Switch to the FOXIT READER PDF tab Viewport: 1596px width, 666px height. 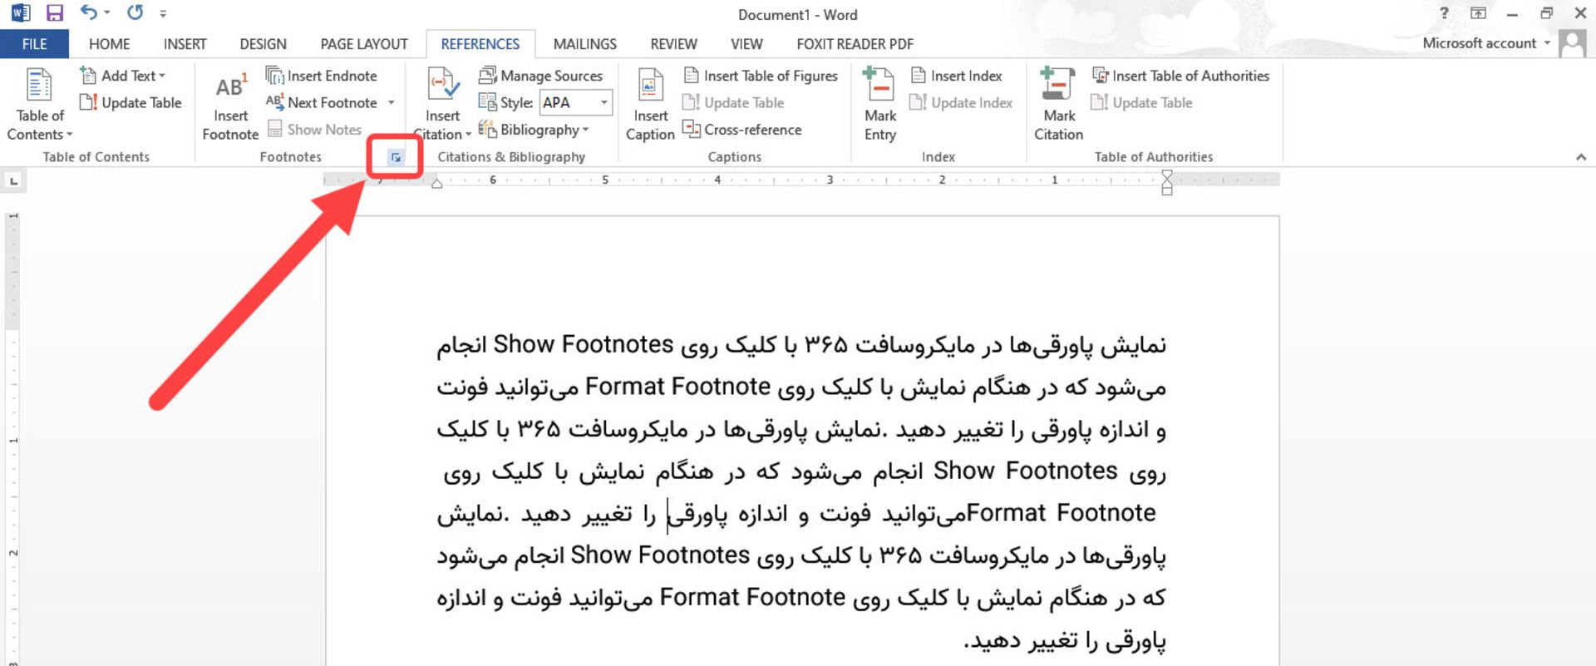pyautogui.click(x=855, y=44)
